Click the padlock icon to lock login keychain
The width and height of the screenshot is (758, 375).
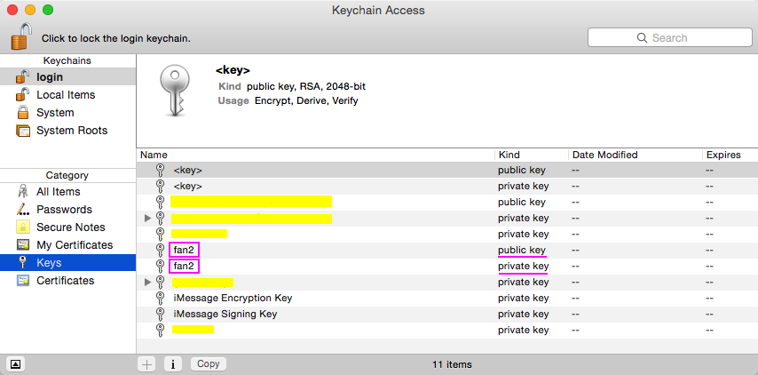21,36
